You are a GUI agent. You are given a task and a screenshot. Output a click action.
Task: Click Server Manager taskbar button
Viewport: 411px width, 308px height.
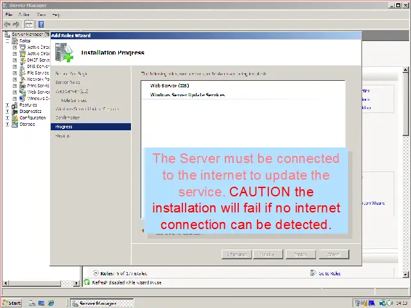pyautogui.click(x=102, y=303)
